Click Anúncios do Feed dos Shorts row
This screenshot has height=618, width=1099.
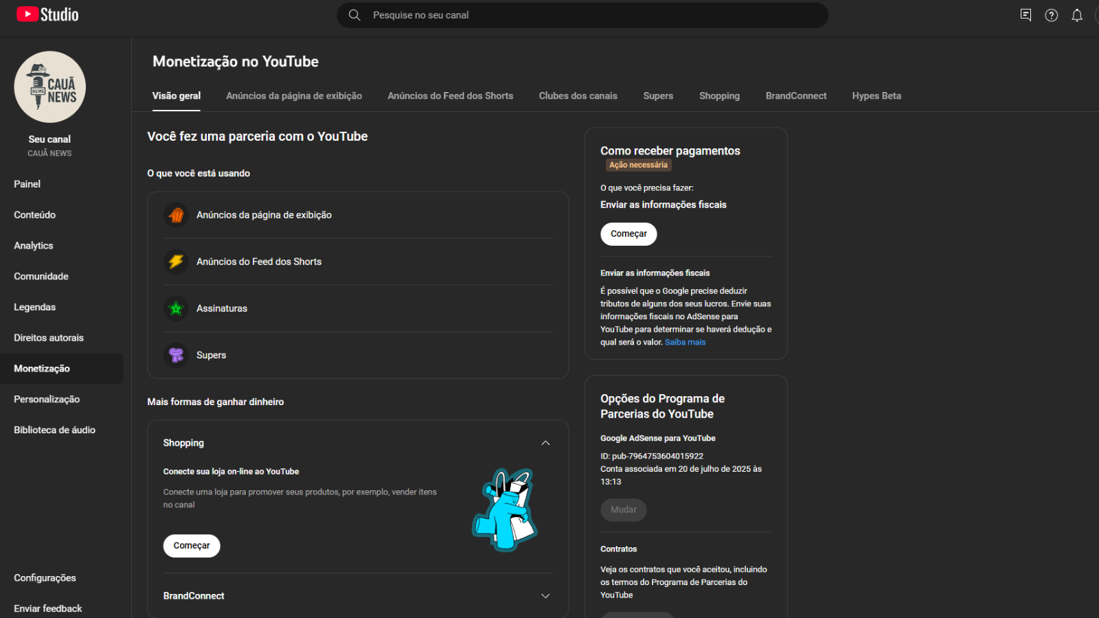coord(358,262)
